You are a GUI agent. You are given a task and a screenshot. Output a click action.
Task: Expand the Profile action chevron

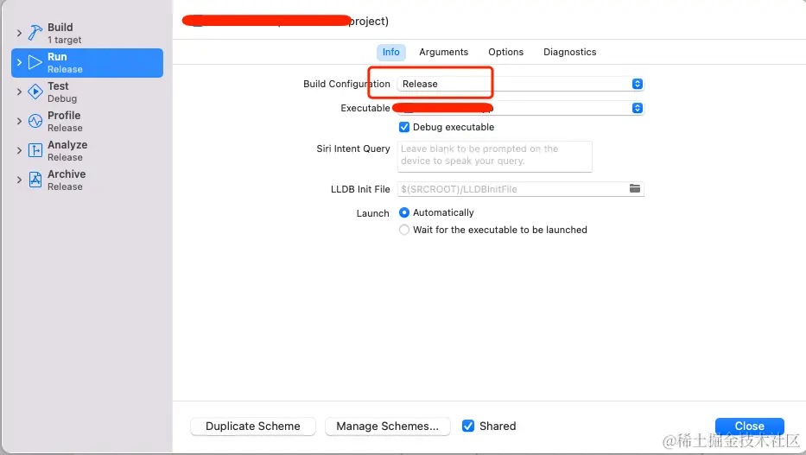click(x=19, y=121)
